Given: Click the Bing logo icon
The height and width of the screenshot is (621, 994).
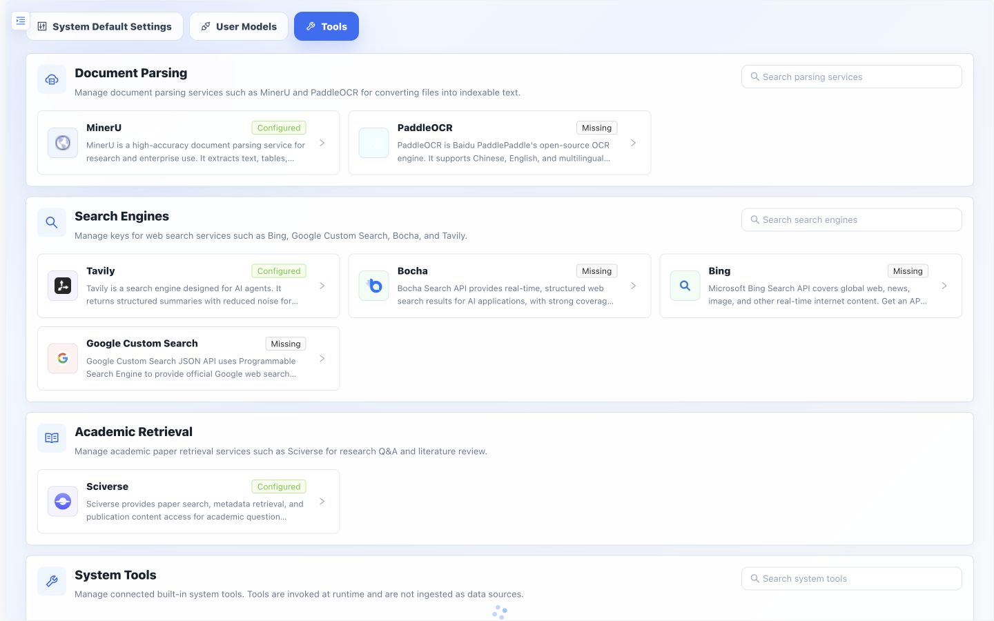Looking at the screenshot, I should coord(685,286).
